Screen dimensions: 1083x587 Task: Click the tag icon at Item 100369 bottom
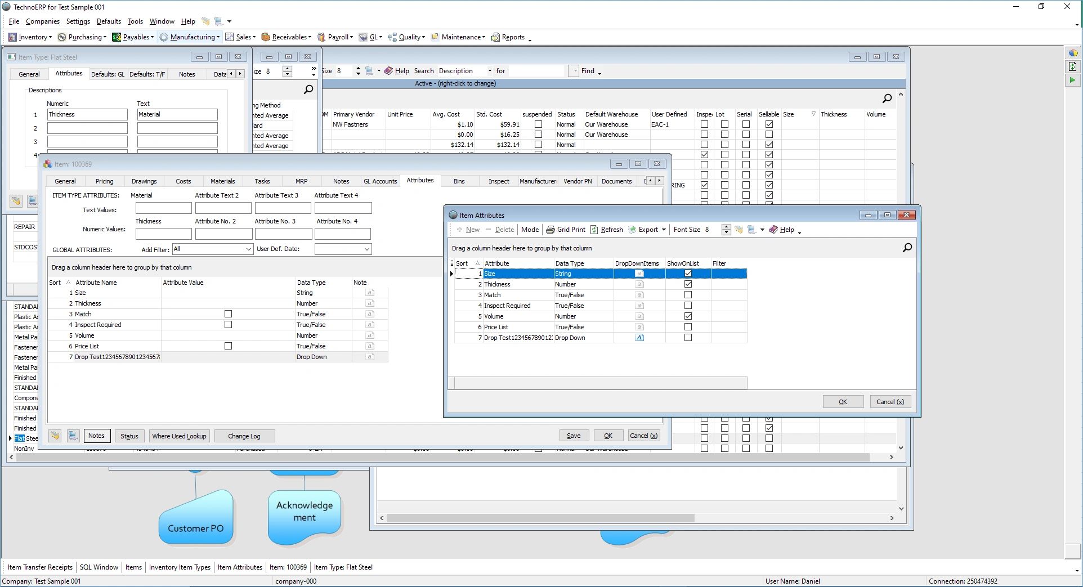point(55,436)
